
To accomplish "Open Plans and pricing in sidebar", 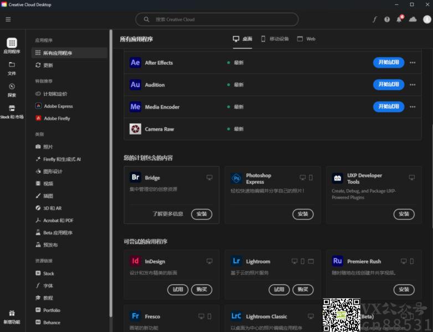I will (x=51, y=94).
